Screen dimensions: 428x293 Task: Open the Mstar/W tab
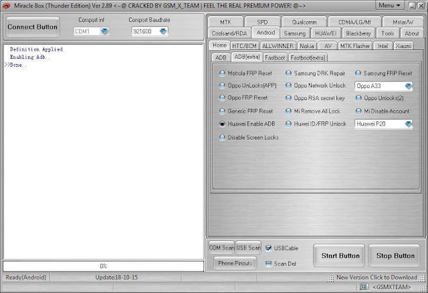[403, 22]
